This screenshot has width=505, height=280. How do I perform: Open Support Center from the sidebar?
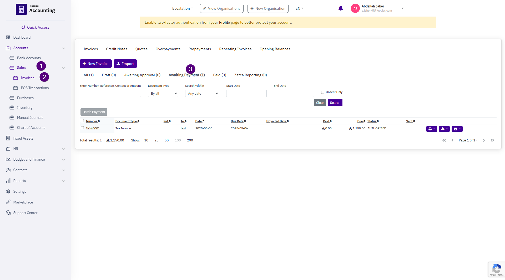coord(25,213)
